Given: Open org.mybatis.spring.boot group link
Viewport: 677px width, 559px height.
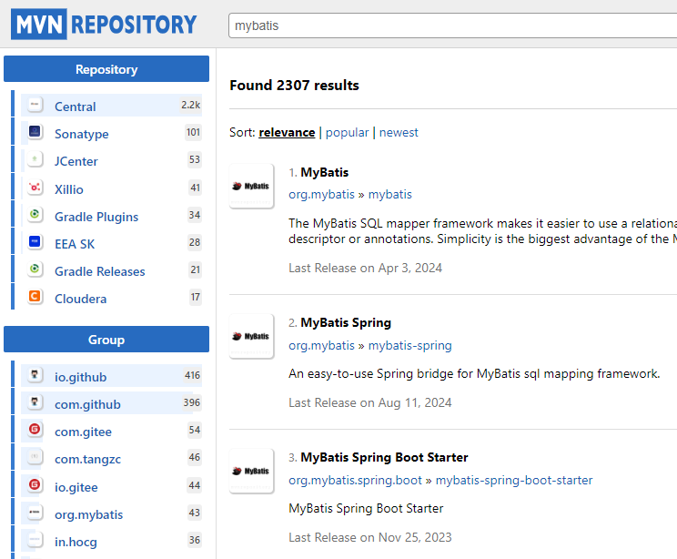Looking at the screenshot, I should point(355,481).
